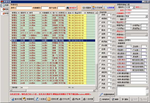Click the 房屋押金 input field
This screenshot has width=150, height=103.
tap(128, 25)
